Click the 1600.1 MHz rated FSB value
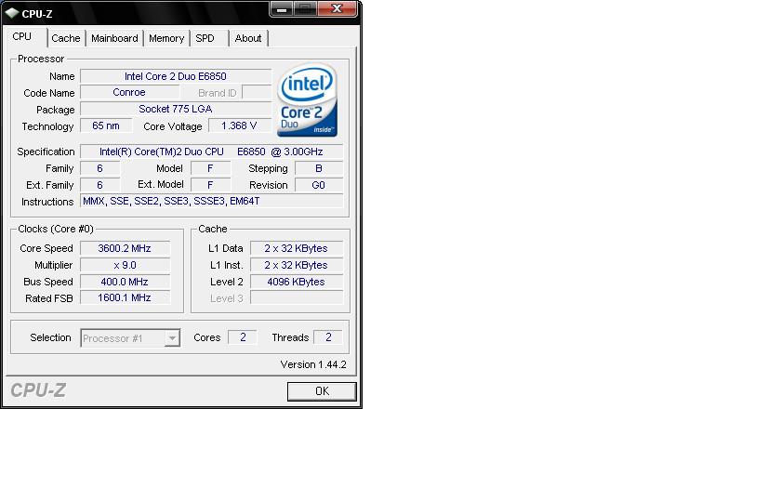The width and height of the screenshot is (781, 488). point(125,297)
